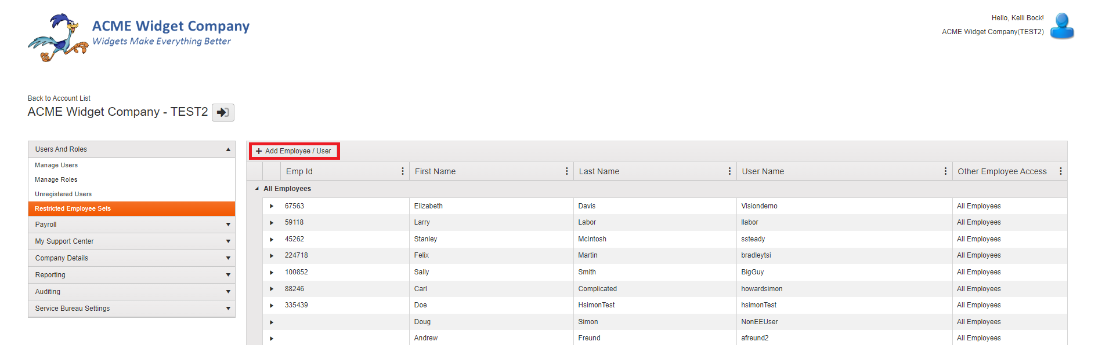The height and width of the screenshot is (345, 1102).
Task: Expand the row for Elizabeth Davis
Action: [272, 206]
